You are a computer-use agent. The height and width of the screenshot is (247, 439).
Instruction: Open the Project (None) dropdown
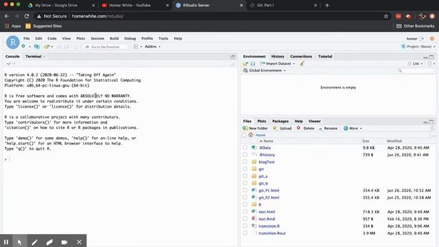pos(418,47)
